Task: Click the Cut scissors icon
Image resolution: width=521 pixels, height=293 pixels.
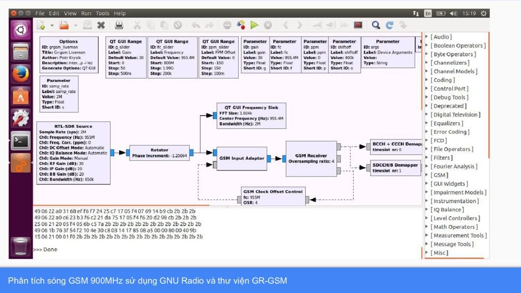Action: [x=137, y=25]
